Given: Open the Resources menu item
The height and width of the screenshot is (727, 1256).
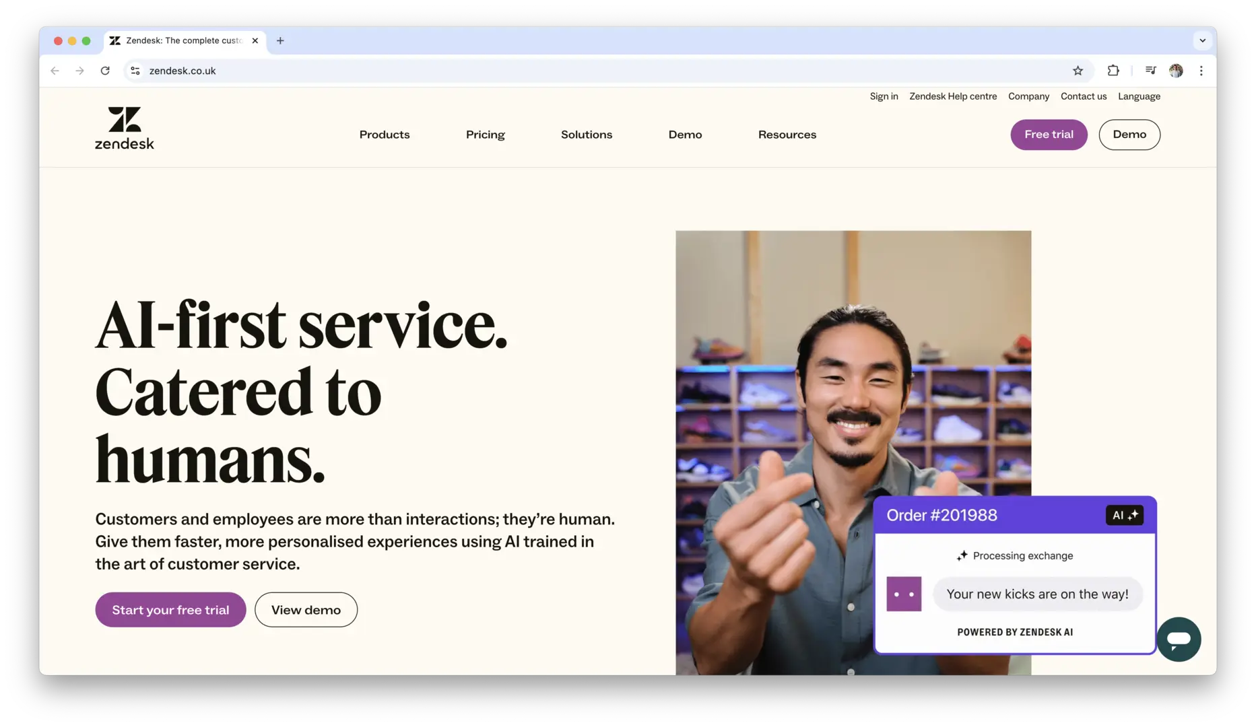Looking at the screenshot, I should 787,135.
